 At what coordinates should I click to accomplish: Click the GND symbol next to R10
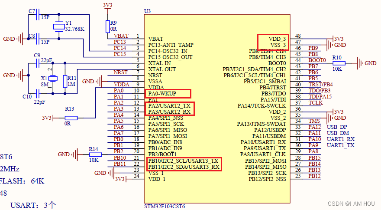point(366,63)
